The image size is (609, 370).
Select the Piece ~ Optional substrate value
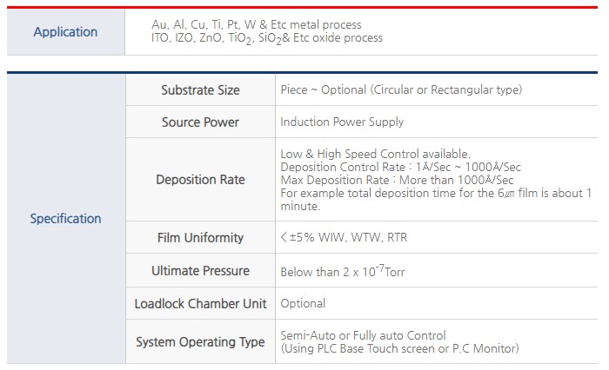pos(401,90)
